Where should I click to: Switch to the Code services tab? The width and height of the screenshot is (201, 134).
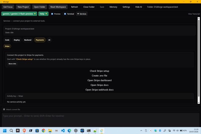point(7,40)
